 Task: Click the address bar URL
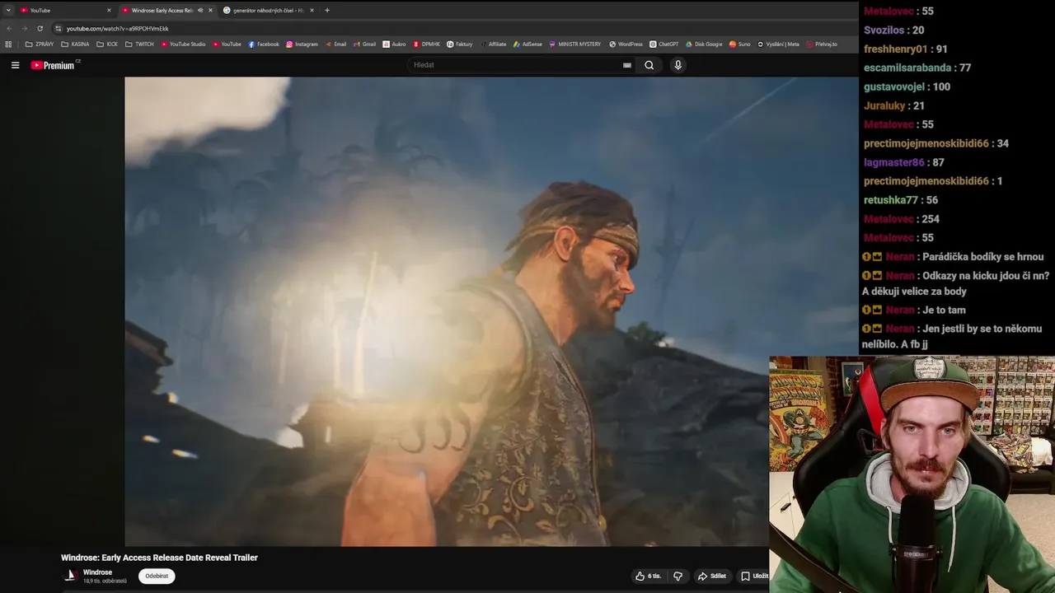(117, 28)
